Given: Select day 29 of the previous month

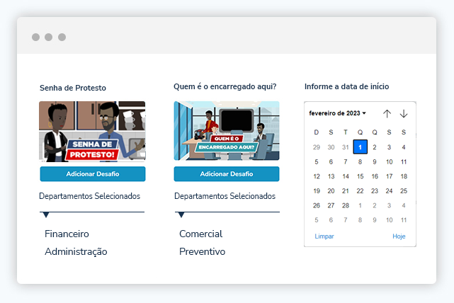Looking at the screenshot, I should 317,147.
